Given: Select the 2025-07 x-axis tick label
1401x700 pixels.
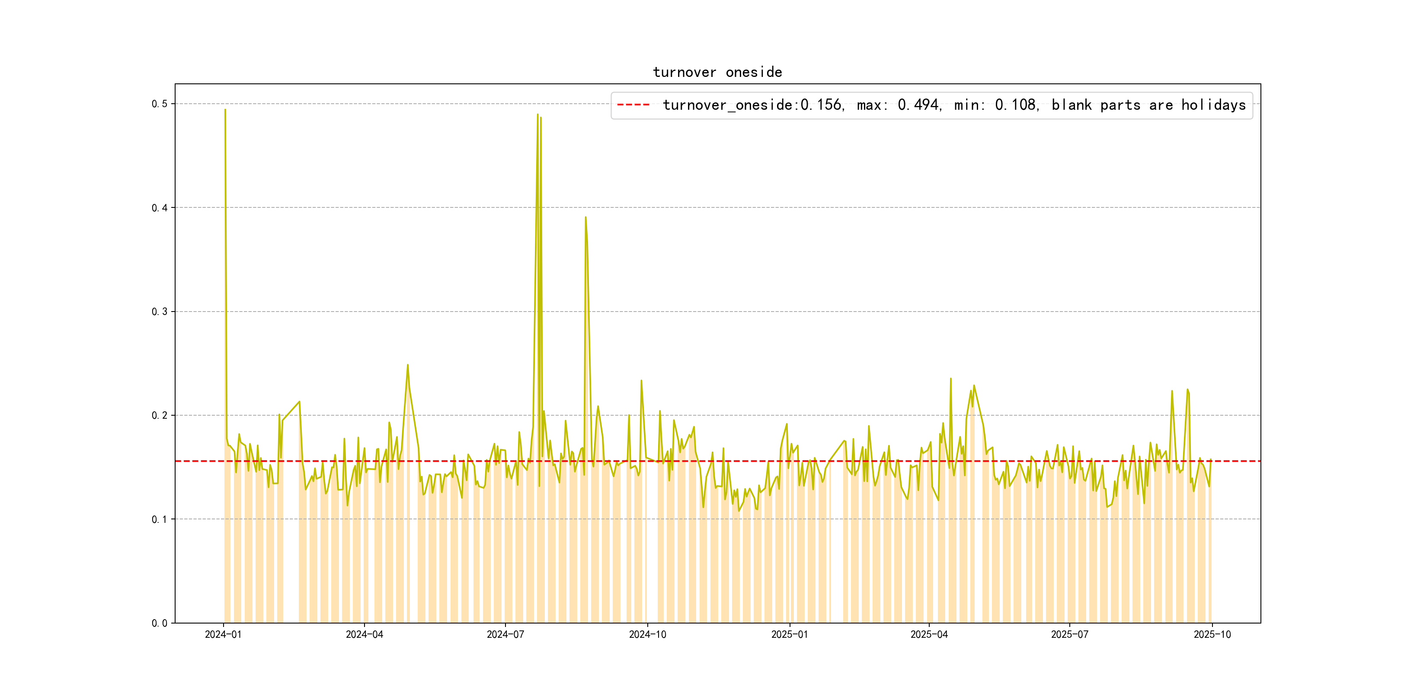Looking at the screenshot, I should click(1069, 634).
